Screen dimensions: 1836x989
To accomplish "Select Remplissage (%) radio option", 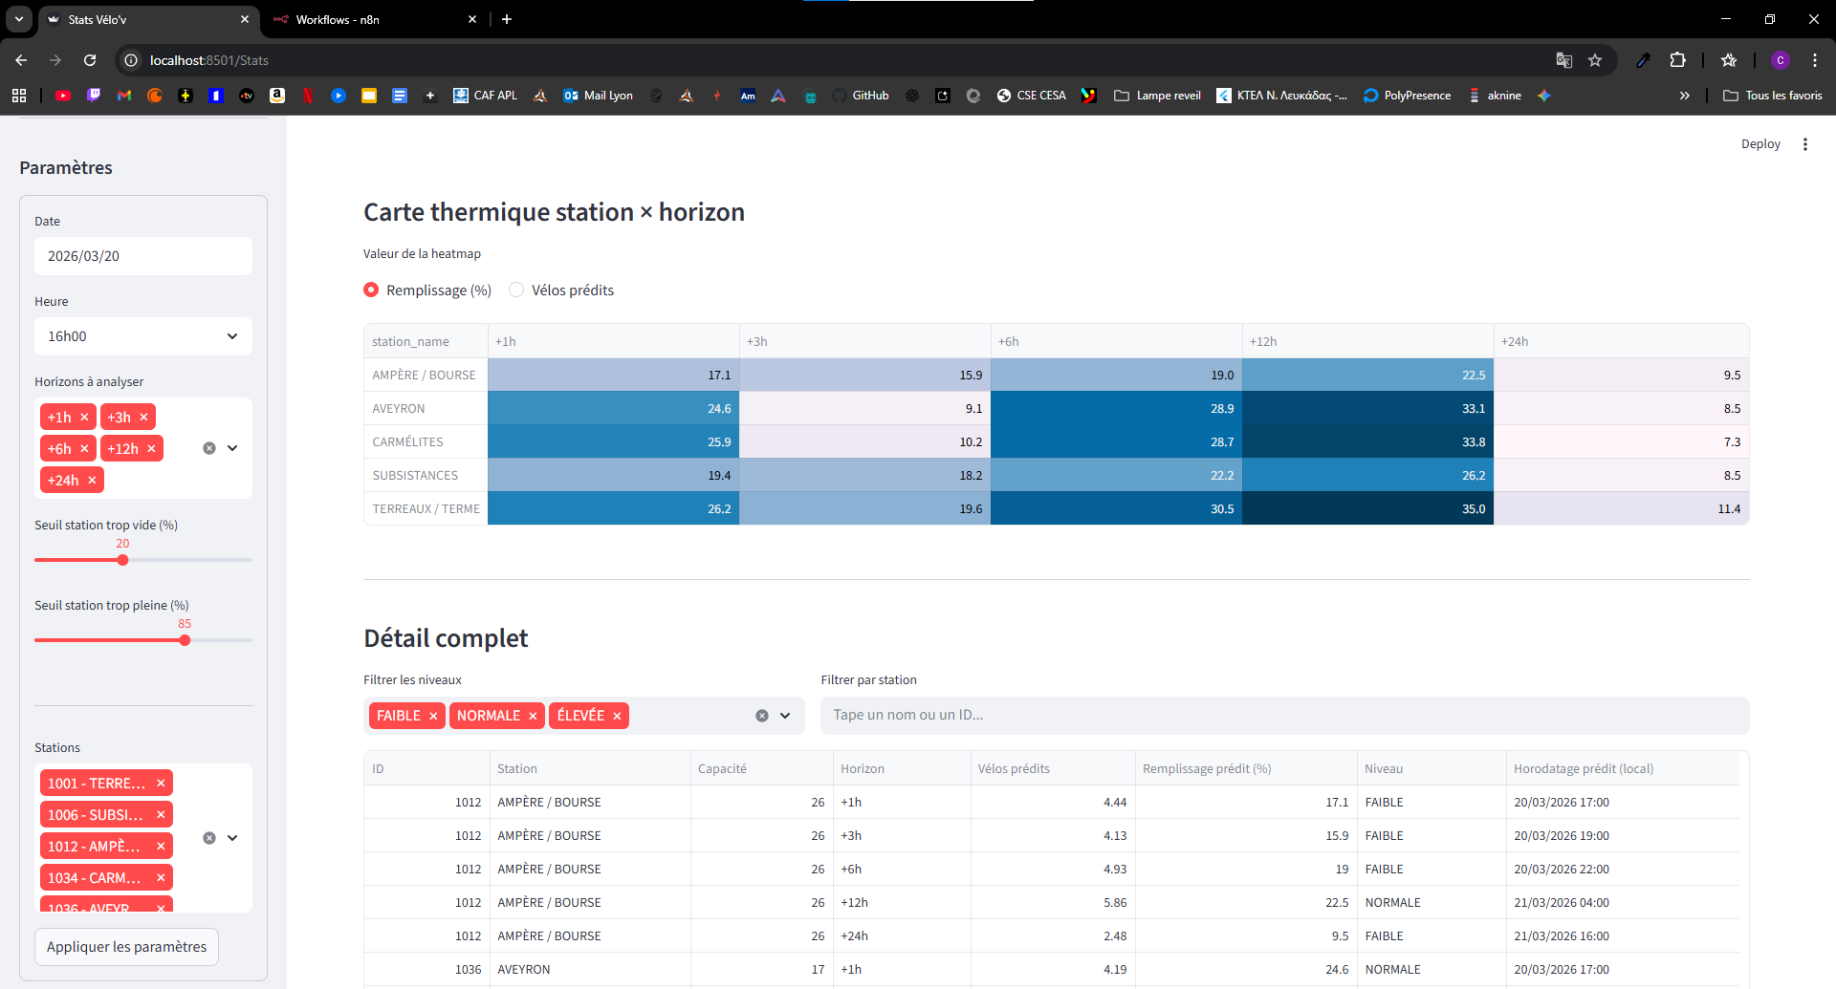I will click(x=371, y=290).
